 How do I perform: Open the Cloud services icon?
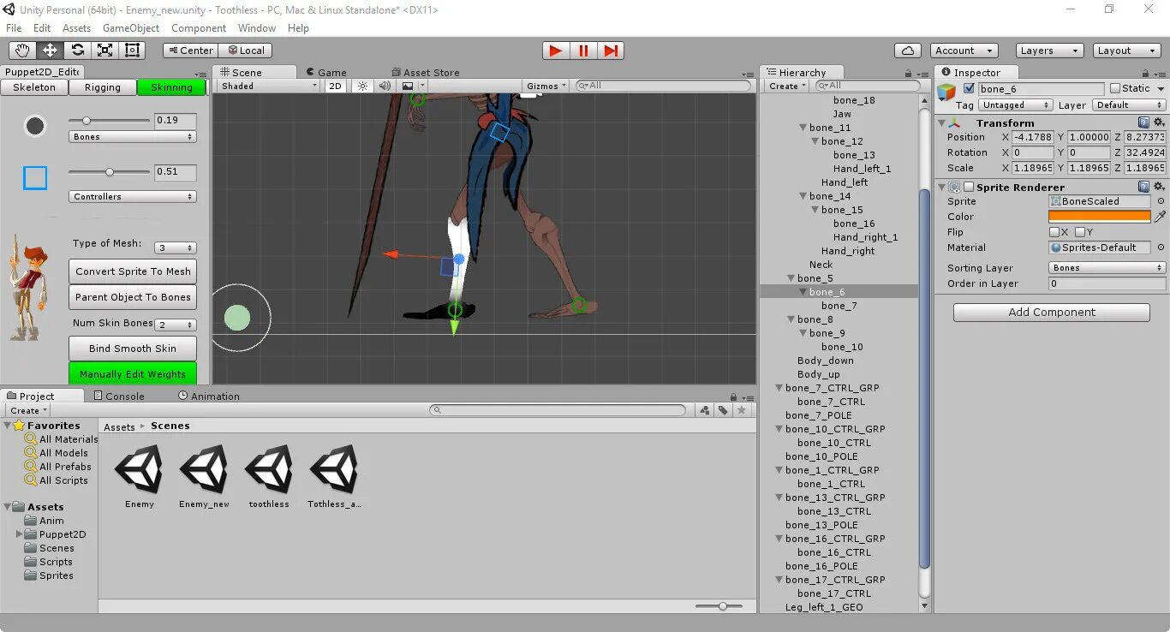907,51
